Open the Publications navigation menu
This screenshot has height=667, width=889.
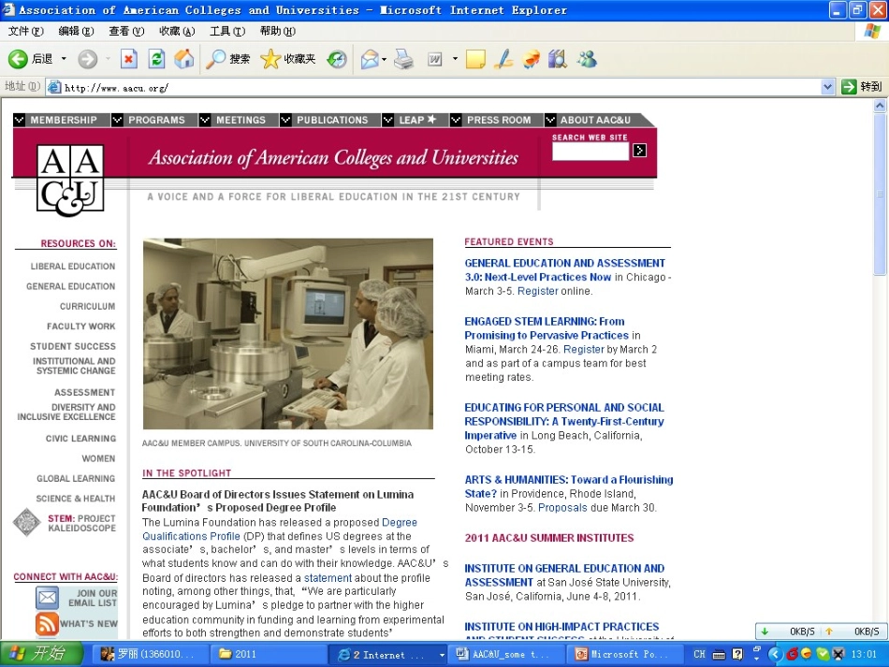(332, 120)
